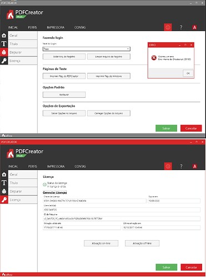Click the green license valid check icon
This screenshot has width=206, height=278.
tap(44, 185)
